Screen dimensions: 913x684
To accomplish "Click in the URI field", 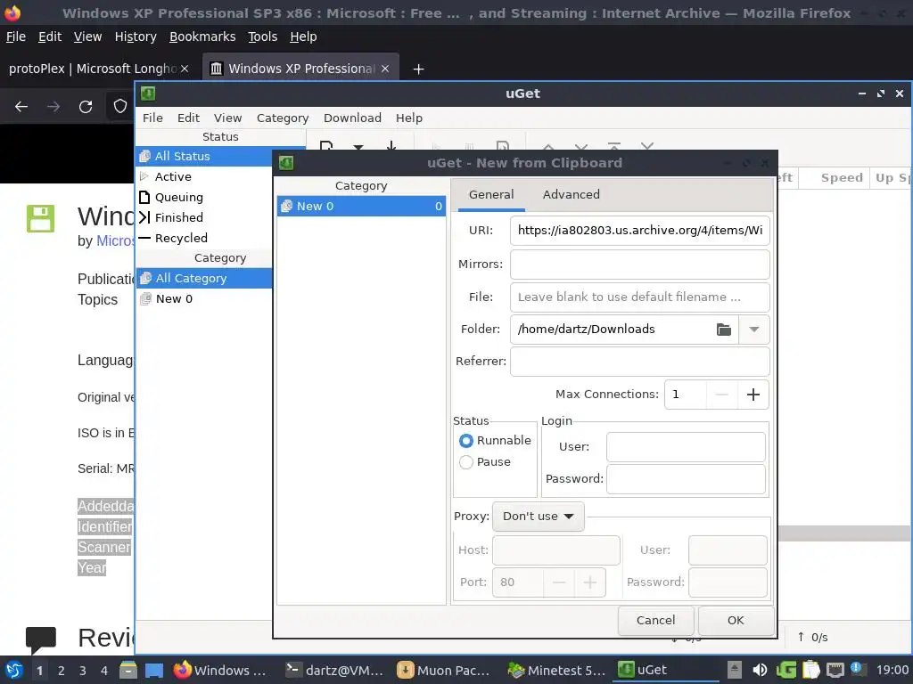I will point(639,231).
